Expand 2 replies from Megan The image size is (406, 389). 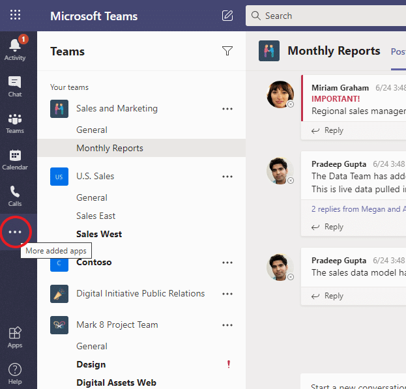tap(358, 209)
